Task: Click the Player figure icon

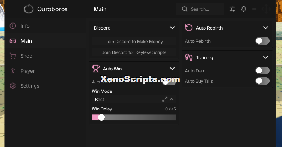Action: [x=13, y=71]
